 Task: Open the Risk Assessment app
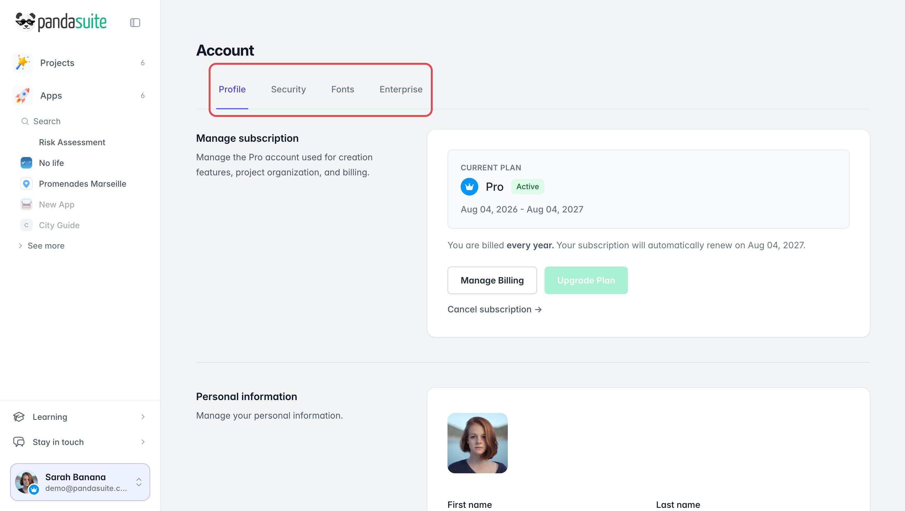(x=72, y=142)
